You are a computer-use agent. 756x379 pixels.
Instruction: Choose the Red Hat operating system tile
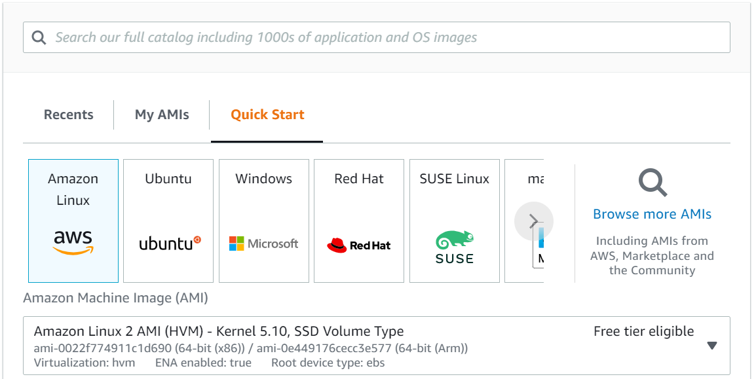coord(358,220)
